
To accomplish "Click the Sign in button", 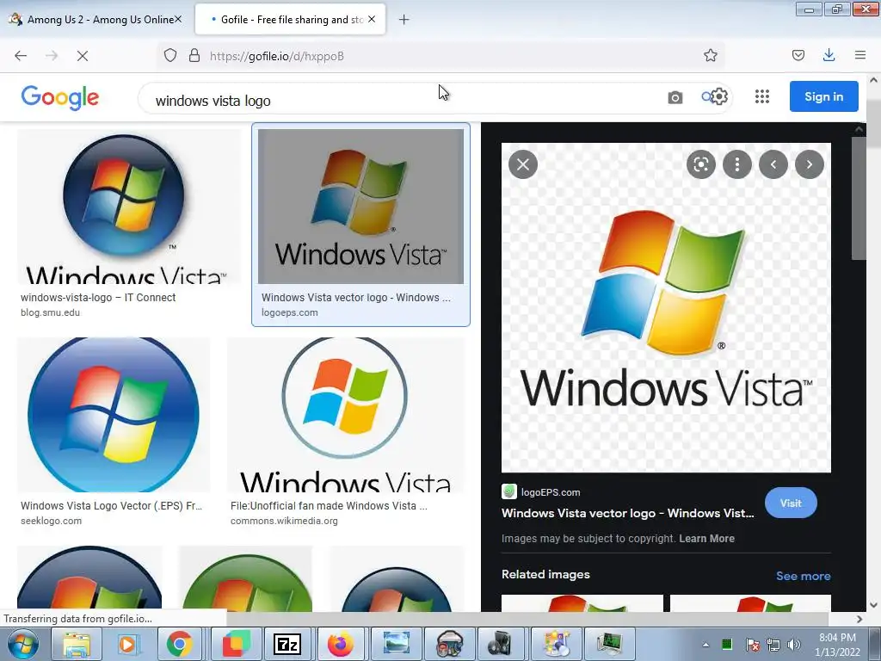I will pyautogui.click(x=823, y=96).
